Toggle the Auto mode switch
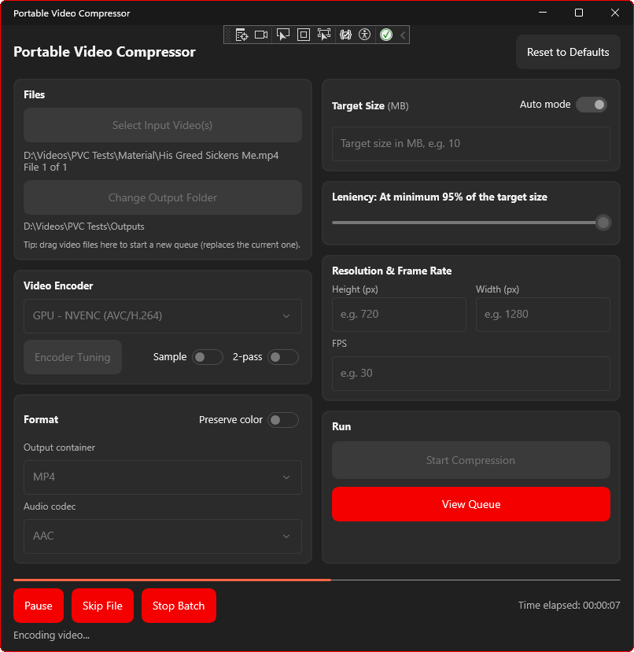Viewport: 634px width, 652px height. click(592, 105)
